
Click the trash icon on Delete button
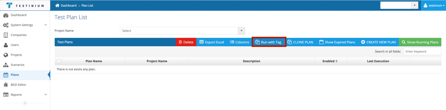(180, 42)
